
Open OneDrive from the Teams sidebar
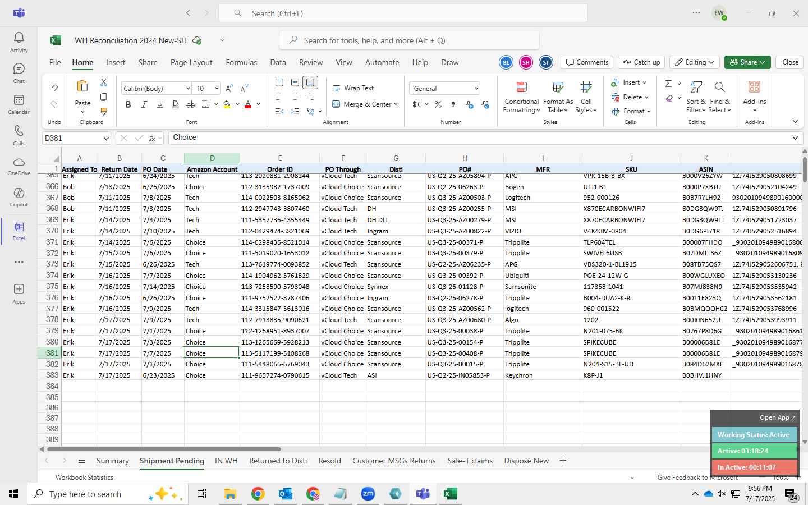[x=19, y=166]
